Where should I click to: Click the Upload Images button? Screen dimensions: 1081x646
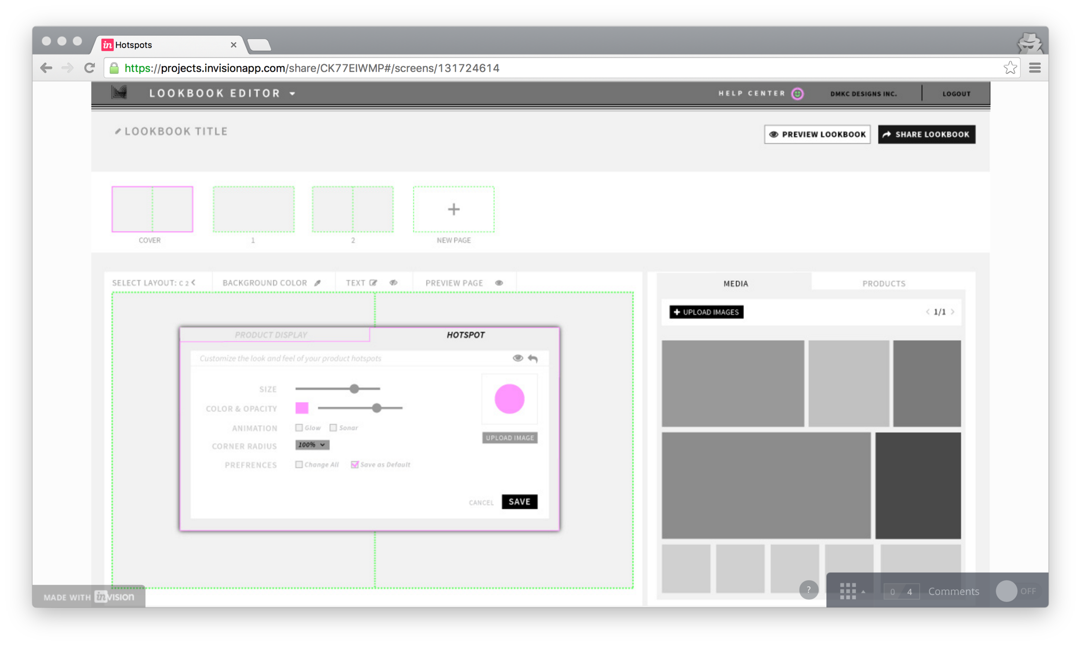click(706, 312)
